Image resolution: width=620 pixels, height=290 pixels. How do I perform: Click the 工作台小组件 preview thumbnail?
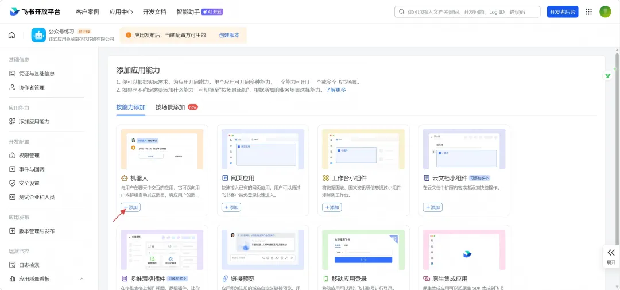[364, 149]
